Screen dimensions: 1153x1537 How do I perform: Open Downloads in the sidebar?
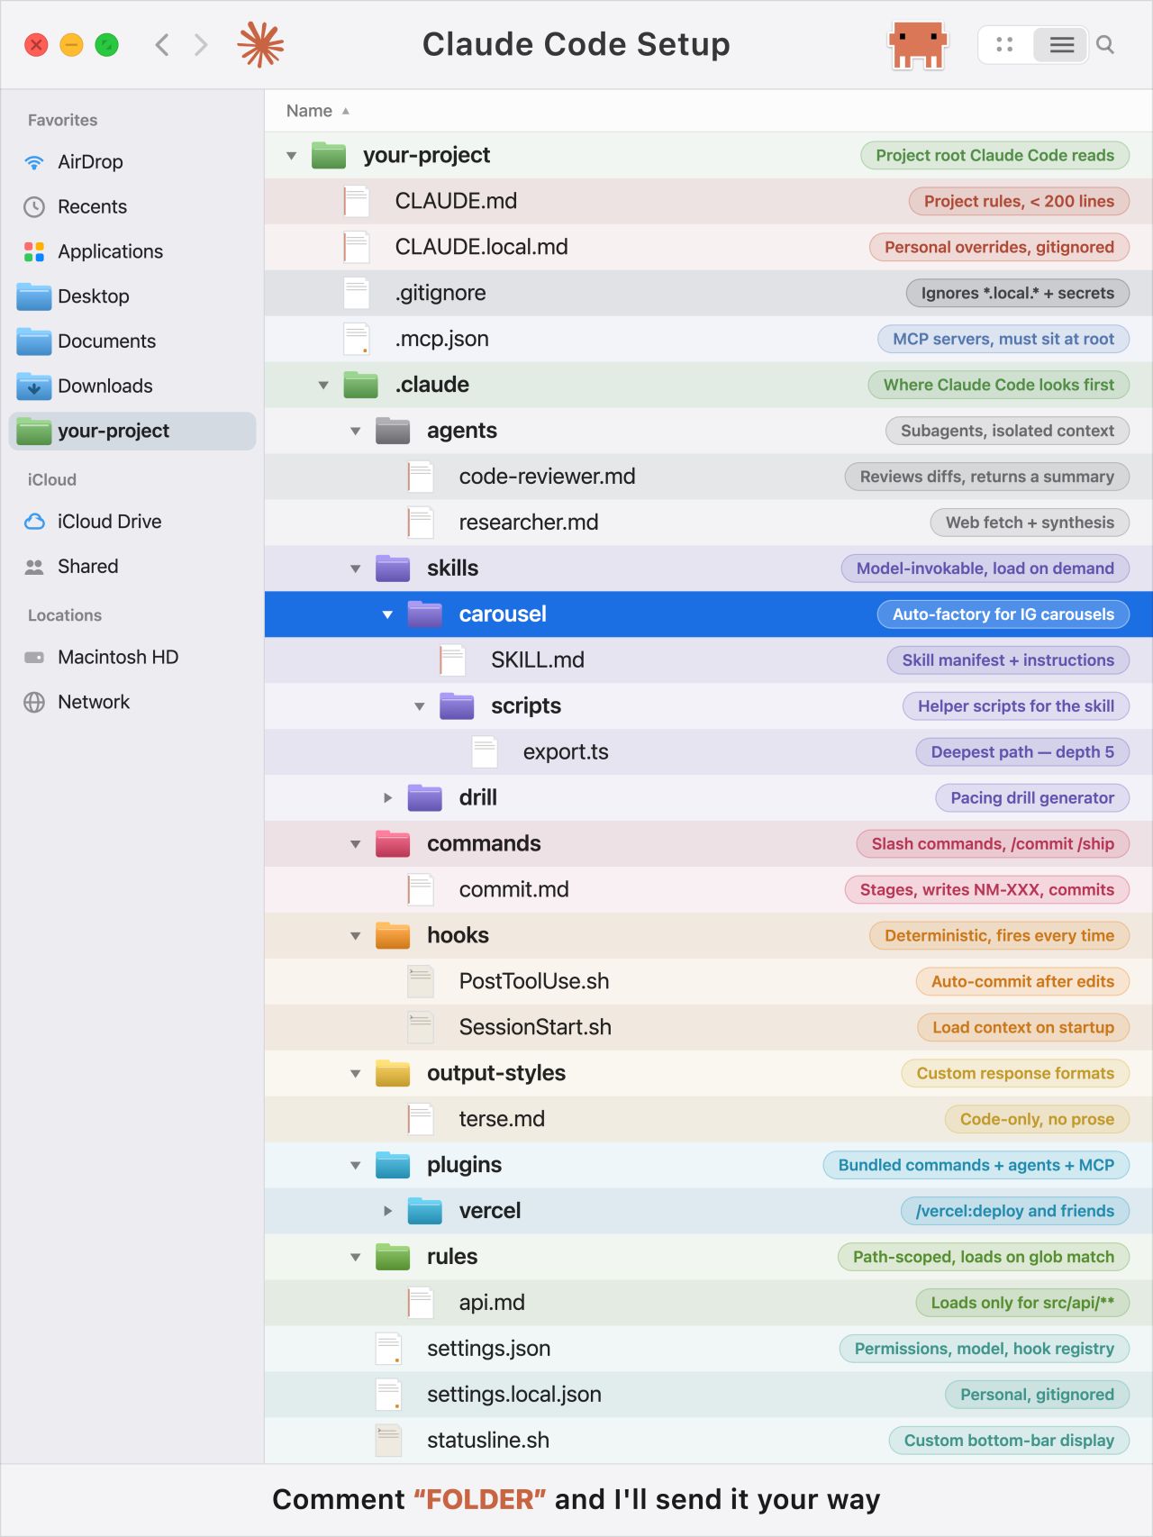coord(132,387)
